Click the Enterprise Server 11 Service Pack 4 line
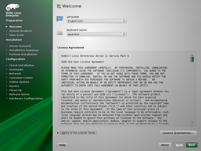Screen dimensions: 201x151 (95, 56)
